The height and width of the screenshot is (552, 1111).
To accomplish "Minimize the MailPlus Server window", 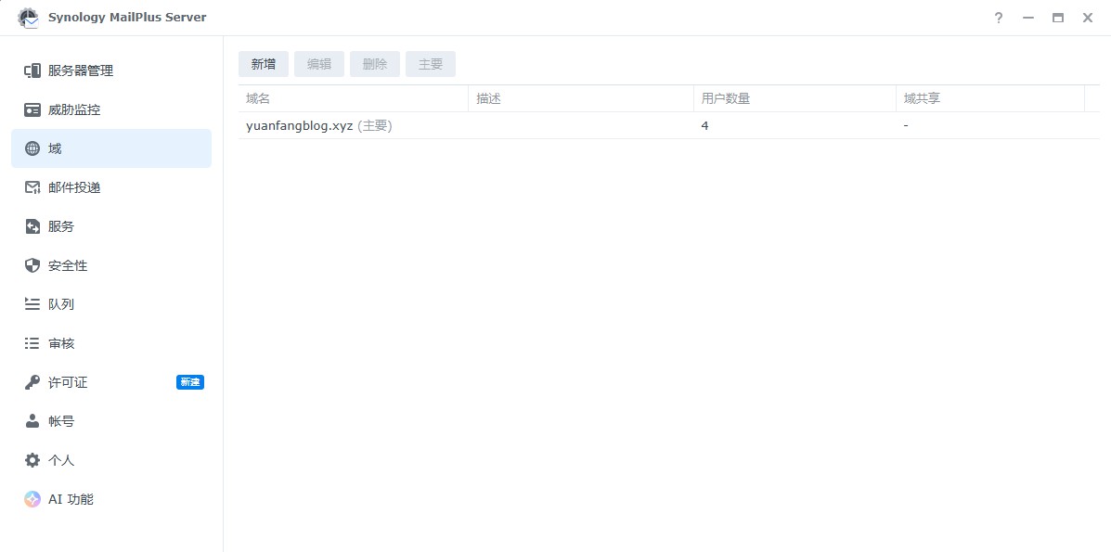I will coord(1028,19).
